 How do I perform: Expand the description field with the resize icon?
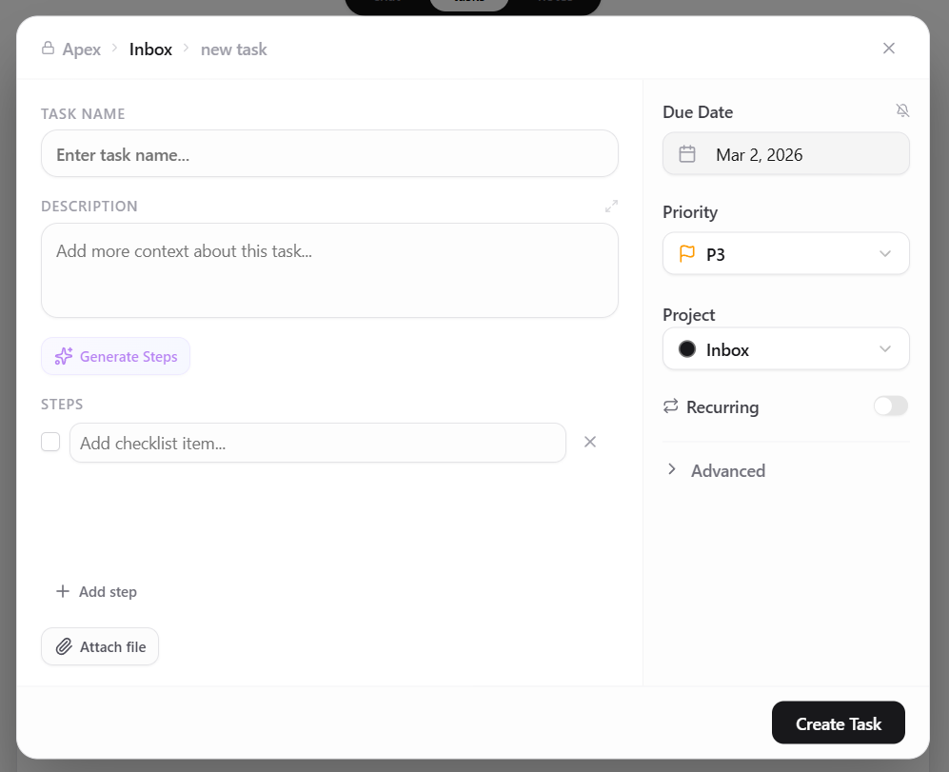coord(612,206)
